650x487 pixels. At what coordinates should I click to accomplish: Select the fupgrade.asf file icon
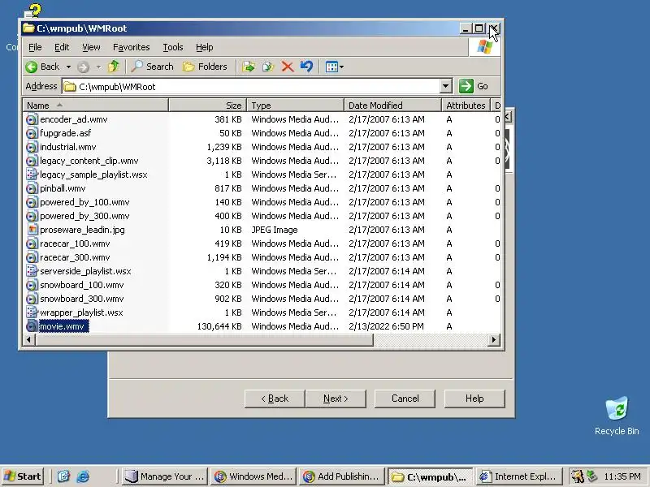(32, 133)
